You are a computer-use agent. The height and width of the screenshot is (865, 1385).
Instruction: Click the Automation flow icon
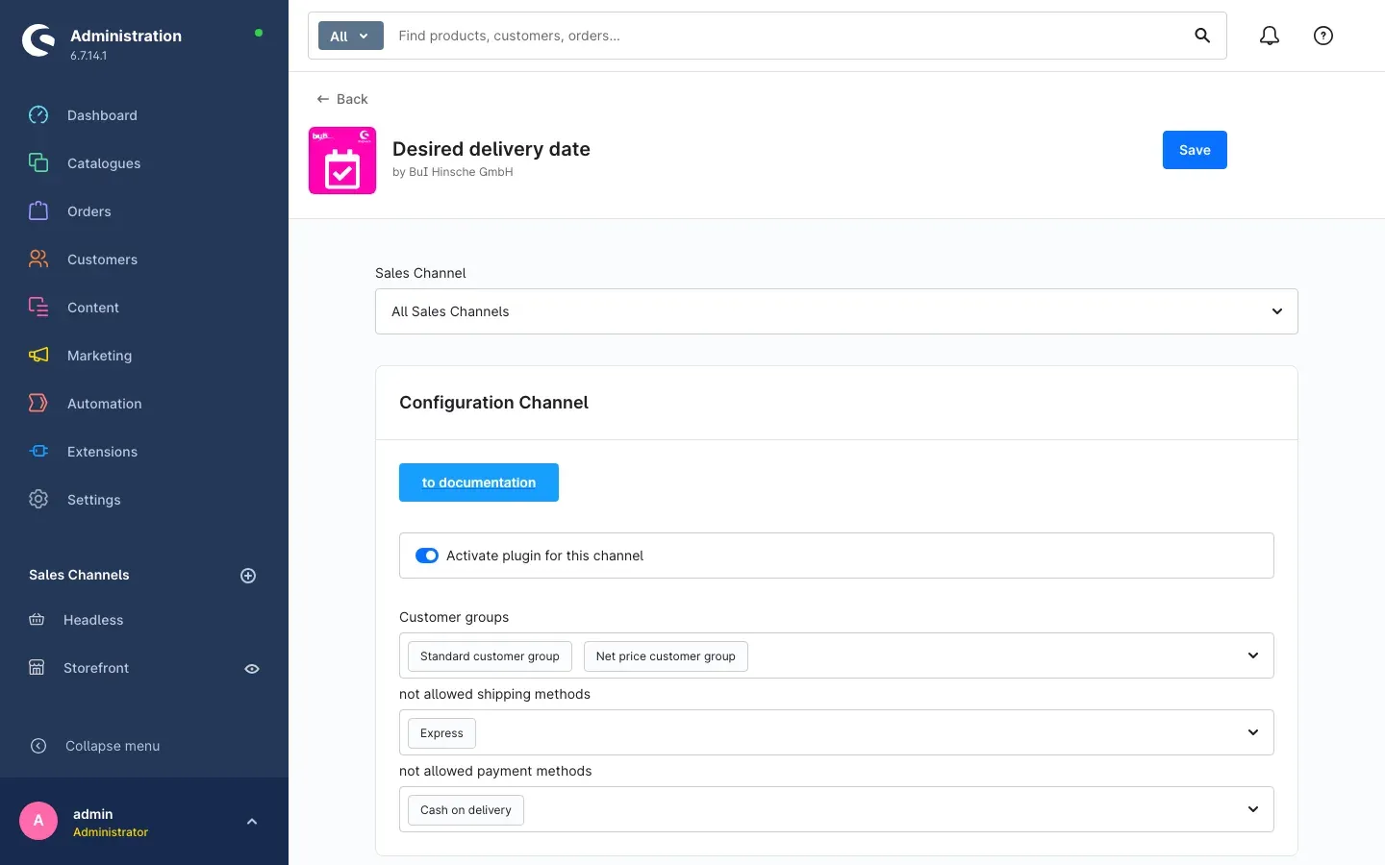point(38,404)
